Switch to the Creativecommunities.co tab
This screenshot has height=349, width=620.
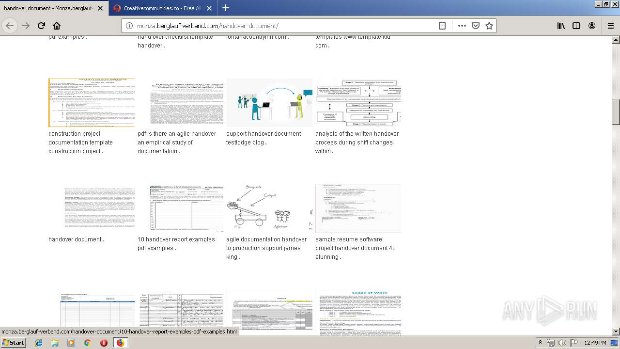(x=163, y=8)
